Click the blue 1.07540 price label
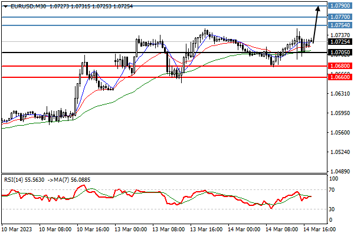The height and width of the screenshot is (236, 354). click(340, 25)
